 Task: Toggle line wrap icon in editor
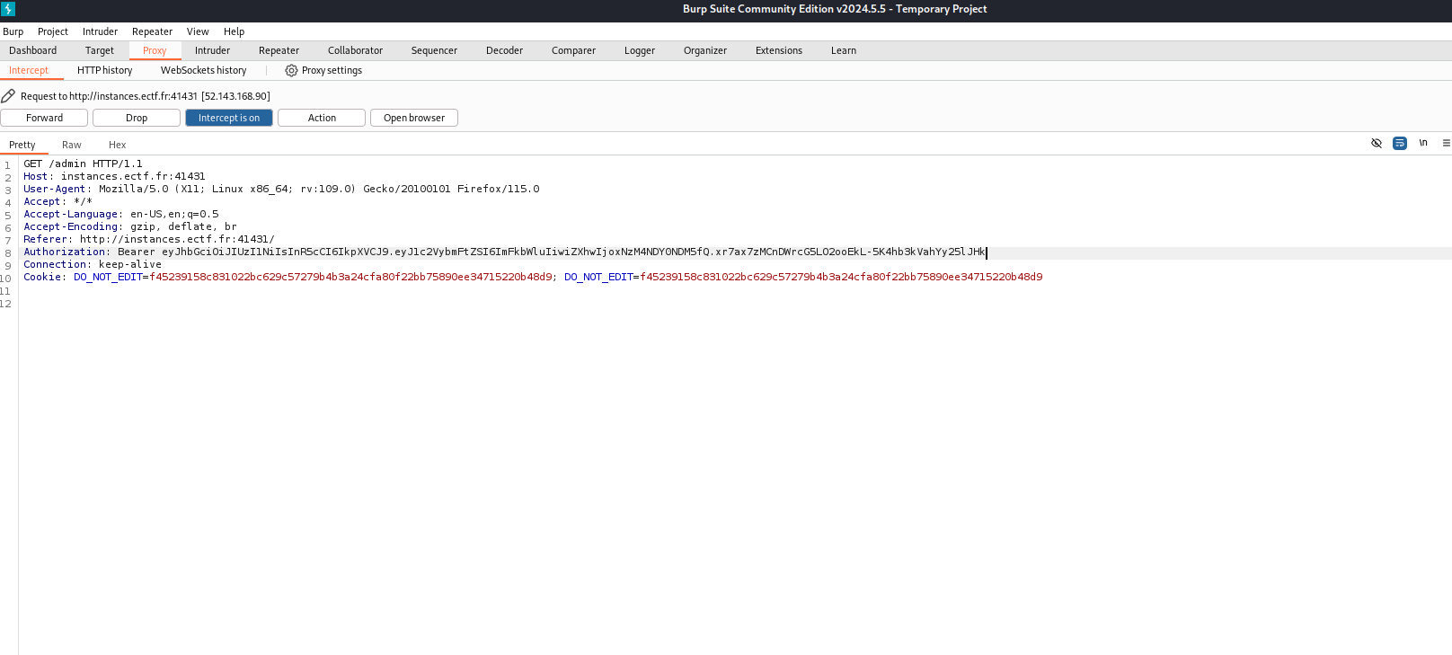pyautogui.click(x=1400, y=143)
